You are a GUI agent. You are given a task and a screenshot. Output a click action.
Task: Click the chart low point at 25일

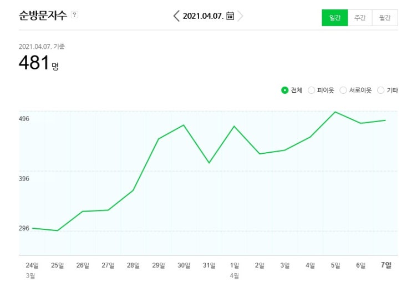point(58,231)
